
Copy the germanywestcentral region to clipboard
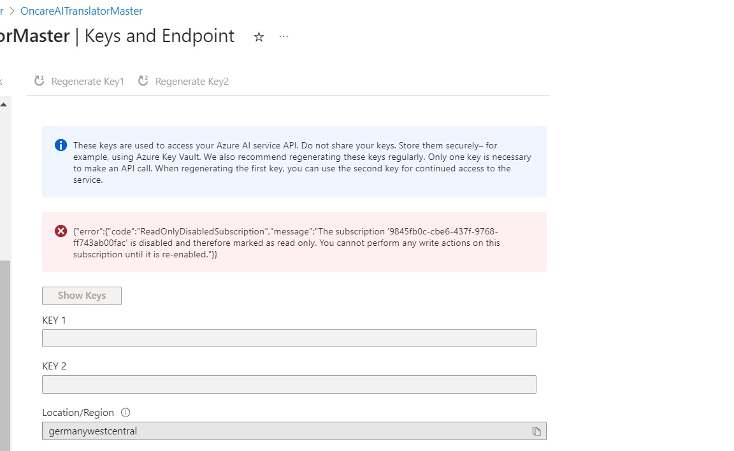(536, 431)
